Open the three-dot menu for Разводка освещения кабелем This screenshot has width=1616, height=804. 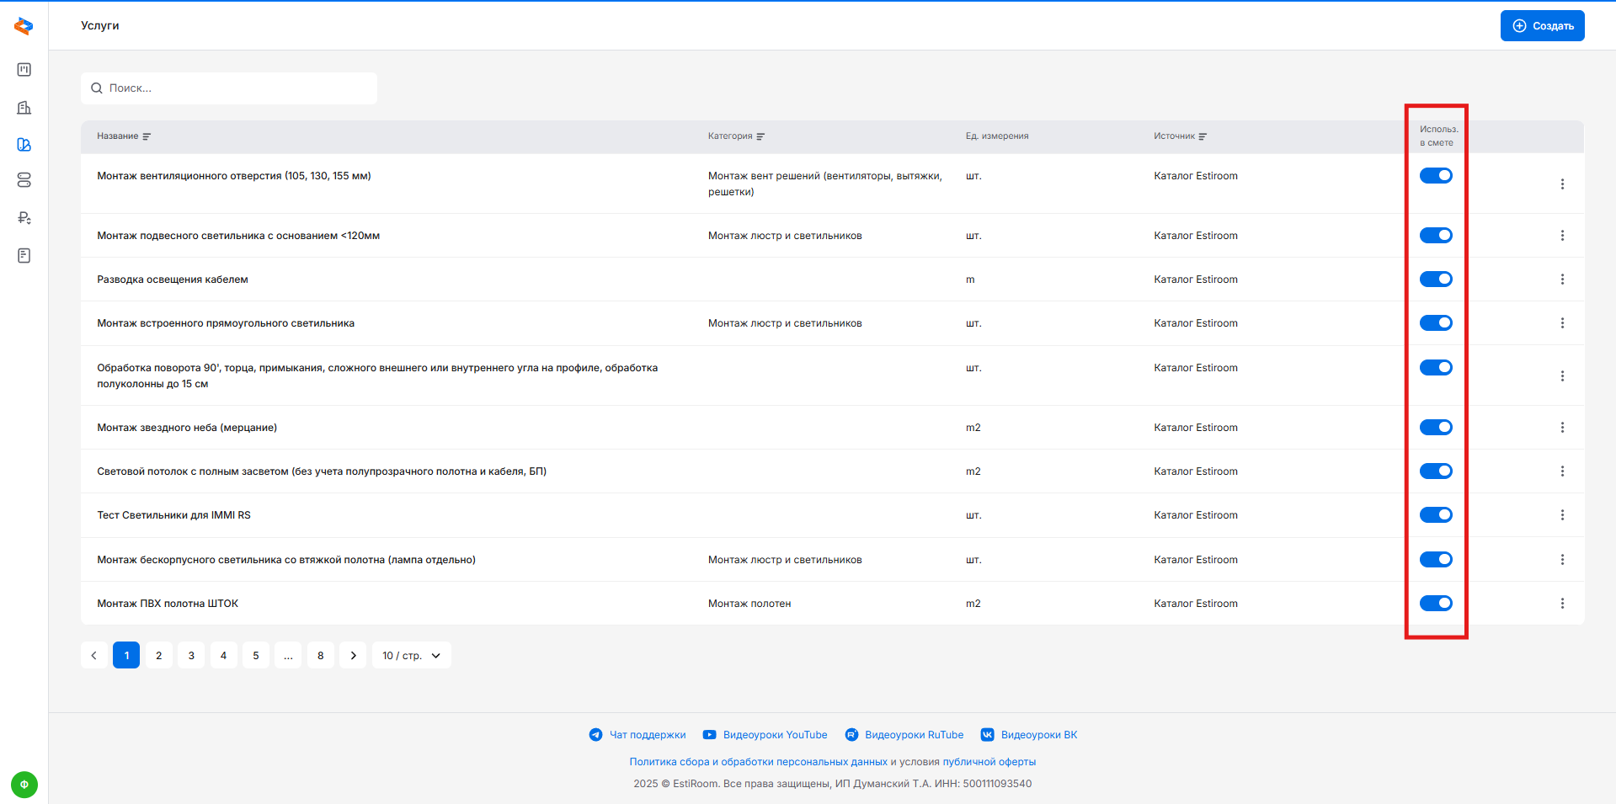click(x=1562, y=280)
